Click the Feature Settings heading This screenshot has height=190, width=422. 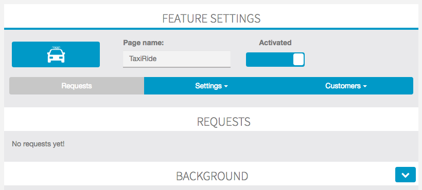pos(212,18)
